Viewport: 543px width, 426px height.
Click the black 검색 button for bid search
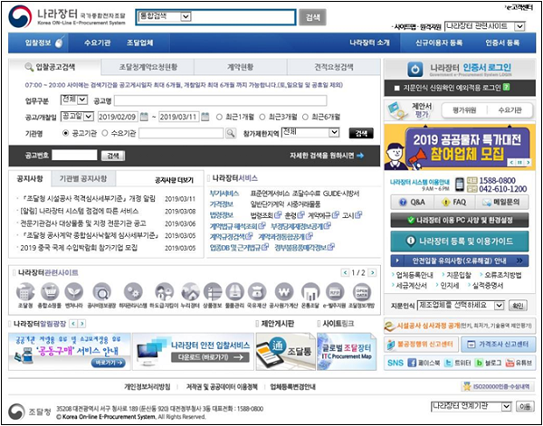[361, 133]
